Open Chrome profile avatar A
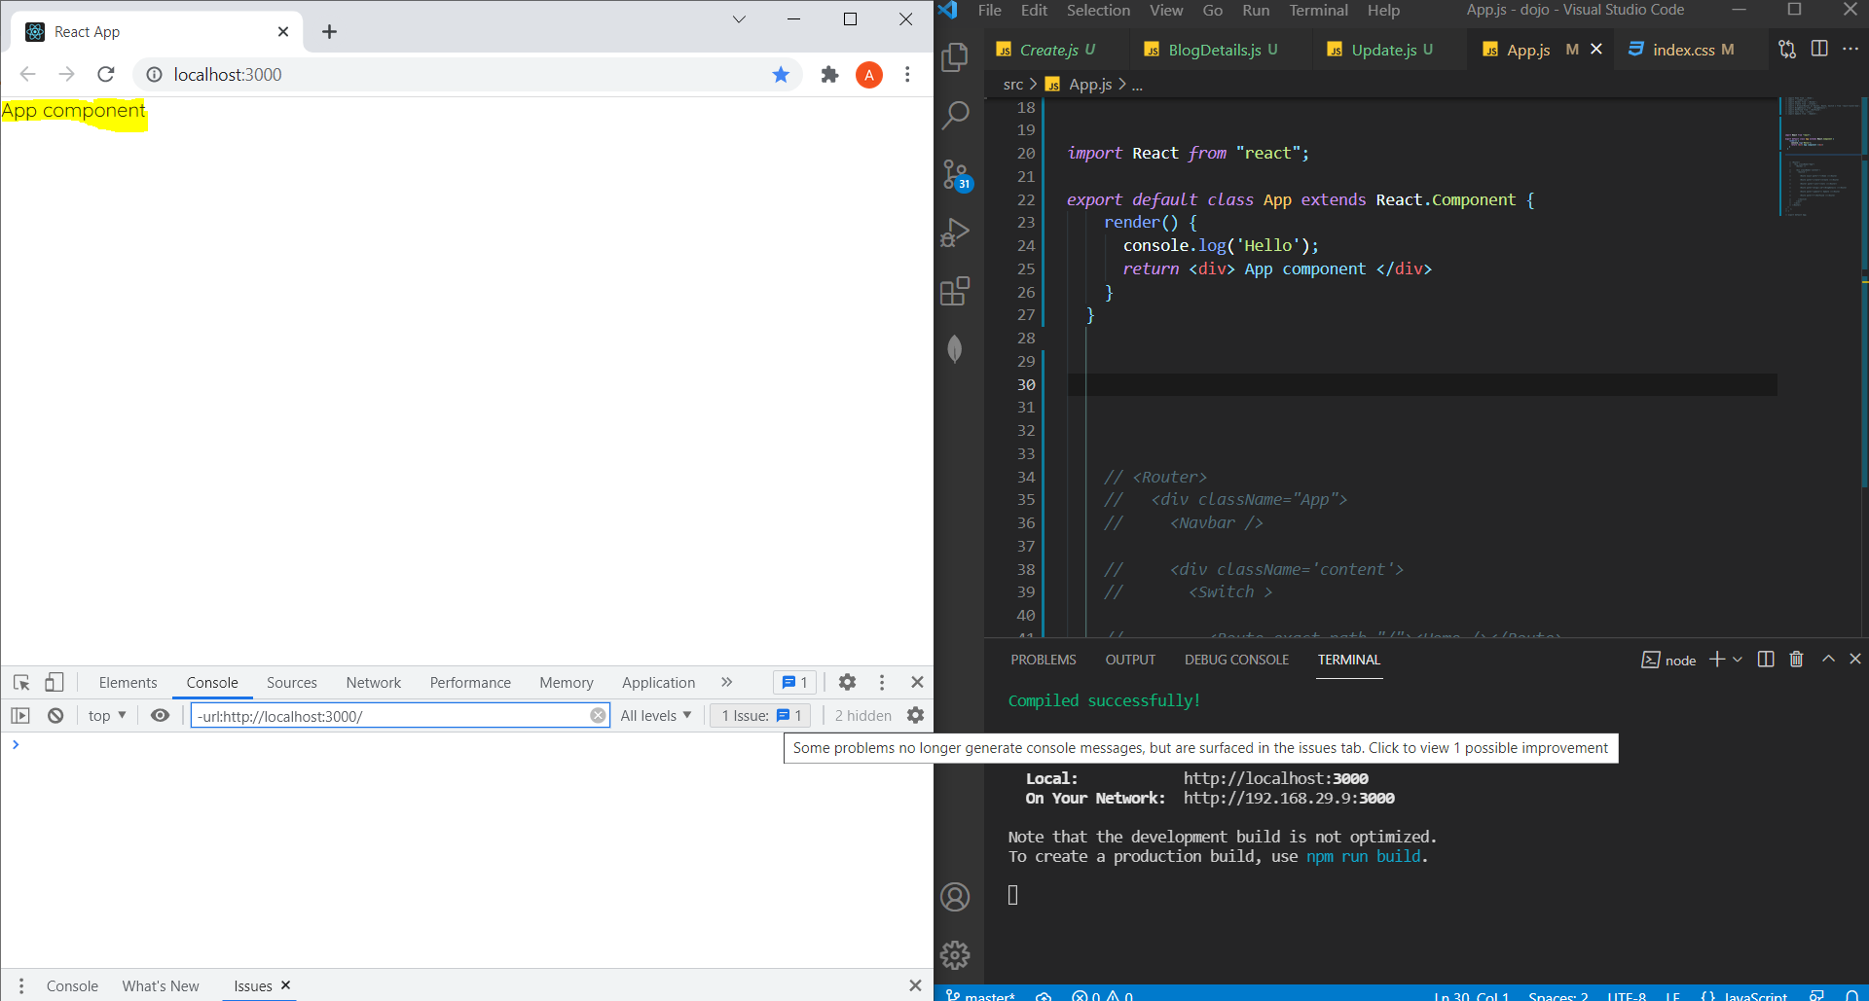 pyautogui.click(x=869, y=74)
